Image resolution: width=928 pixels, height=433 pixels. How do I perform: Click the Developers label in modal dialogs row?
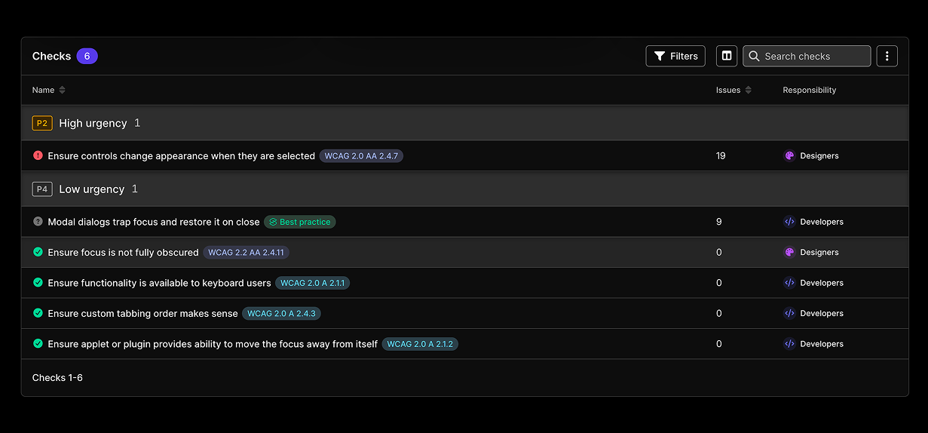click(x=822, y=222)
